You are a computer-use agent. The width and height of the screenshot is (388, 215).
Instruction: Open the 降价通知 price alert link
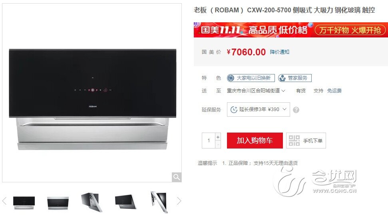279,52
